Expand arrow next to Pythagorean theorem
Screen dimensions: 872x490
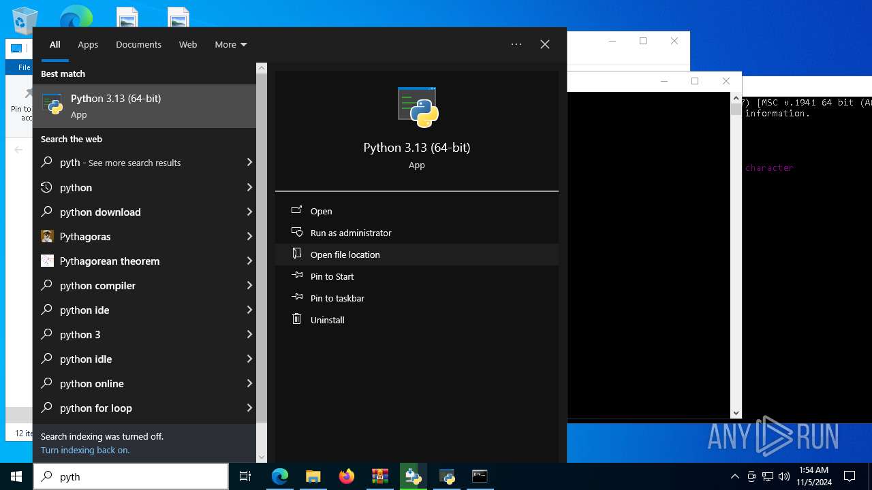[249, 261]
